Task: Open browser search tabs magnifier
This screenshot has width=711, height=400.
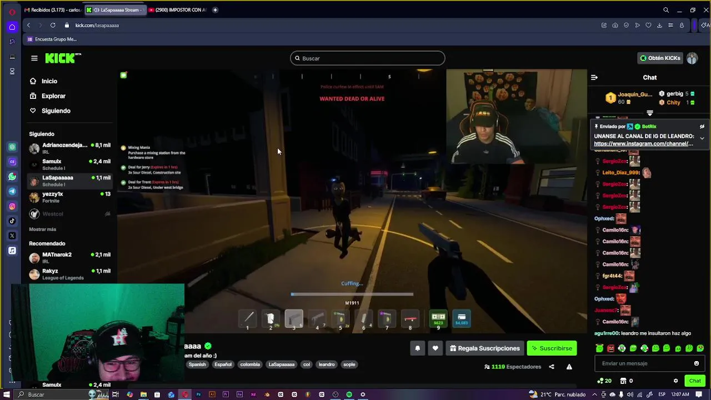Action: [x=666, y=10]
